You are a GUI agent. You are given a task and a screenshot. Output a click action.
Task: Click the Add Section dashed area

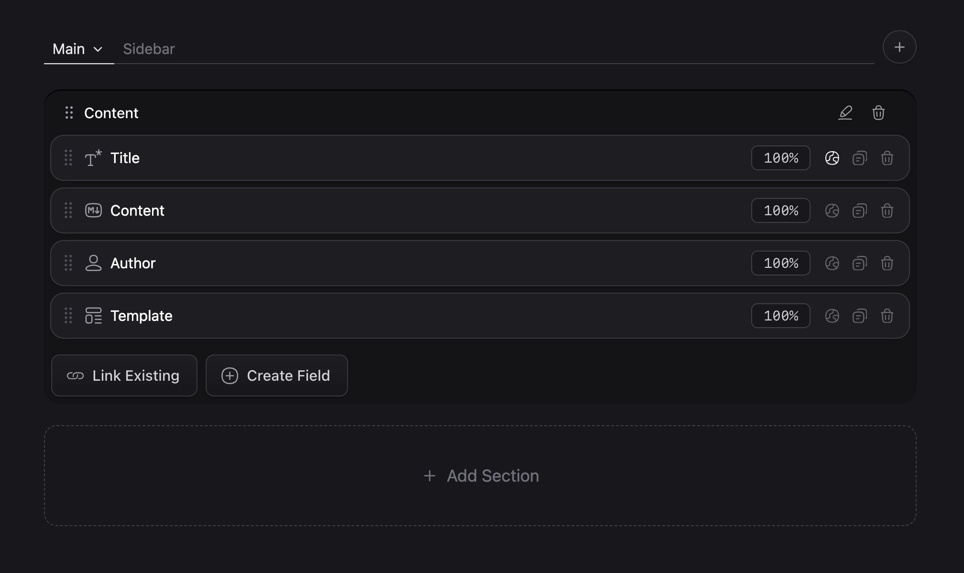pos(480,476)
